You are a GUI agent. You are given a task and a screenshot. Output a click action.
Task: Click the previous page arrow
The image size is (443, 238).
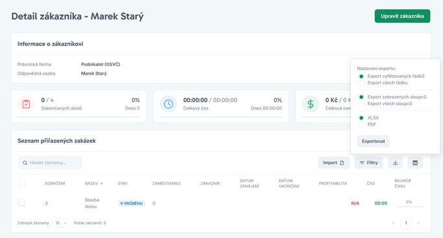tap(393, 223)
